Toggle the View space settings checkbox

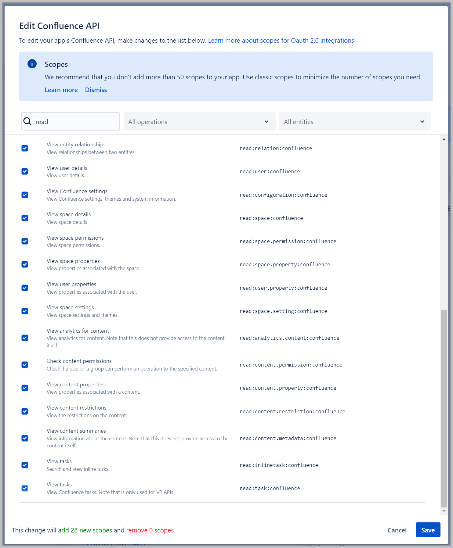point(25,311)
